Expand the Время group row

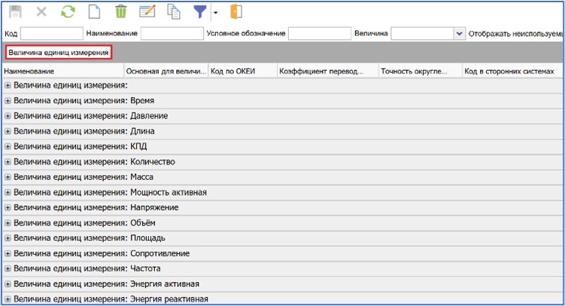click(8, 101)
